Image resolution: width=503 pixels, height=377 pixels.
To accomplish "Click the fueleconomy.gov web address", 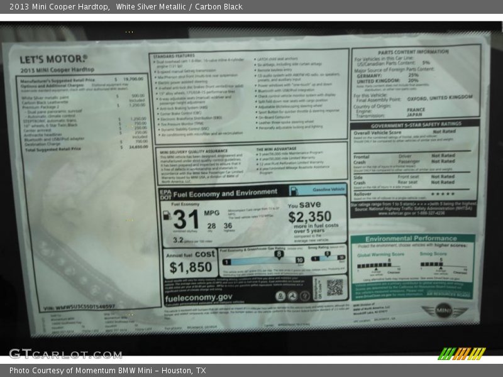I will 198,297.
